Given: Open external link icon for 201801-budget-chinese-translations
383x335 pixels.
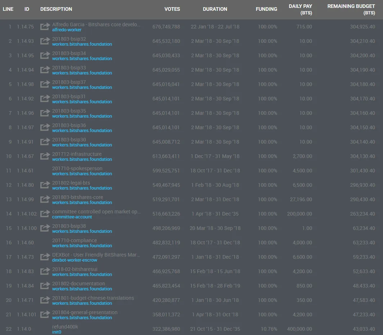Looking at the screenshot, I should [45, 300].
